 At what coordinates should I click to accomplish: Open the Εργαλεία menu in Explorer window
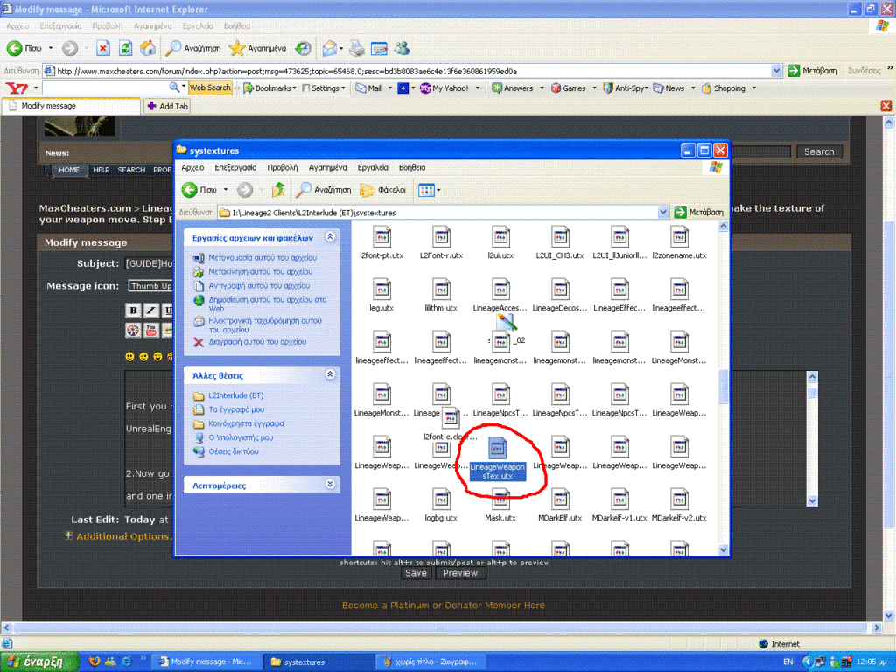373,167
